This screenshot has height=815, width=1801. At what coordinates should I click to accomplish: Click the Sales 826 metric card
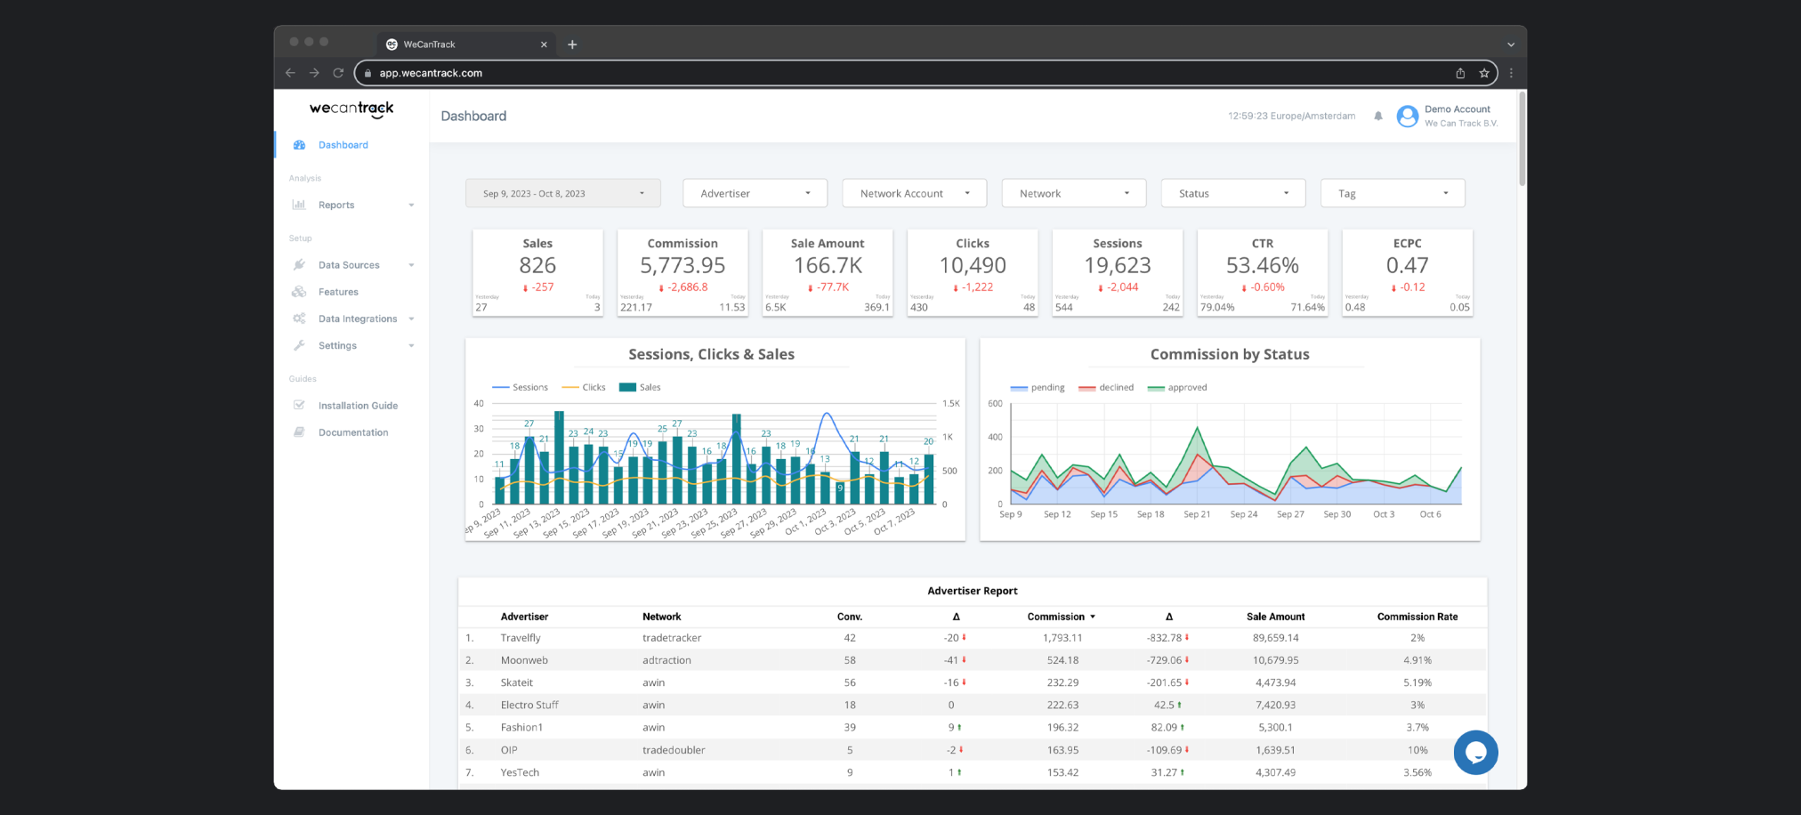click(537, 272)
